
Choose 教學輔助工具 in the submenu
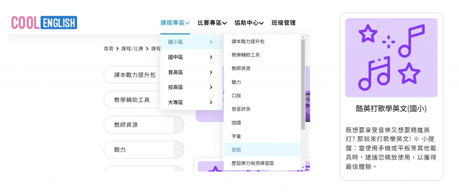coord(262,55)
